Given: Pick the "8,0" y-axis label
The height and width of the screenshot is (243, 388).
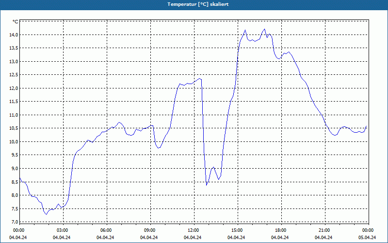Looking at the screenshot, I should pyautogui.click(x=15, y=195).
